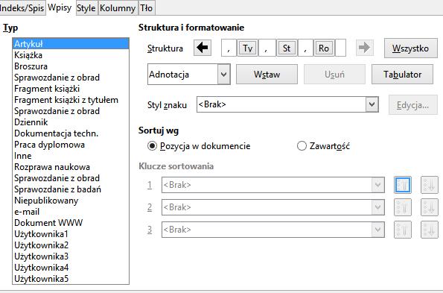Select Książka in the Typ list
Screen dimensions: 443x293
pyautogui.click(x=71, y=55)
